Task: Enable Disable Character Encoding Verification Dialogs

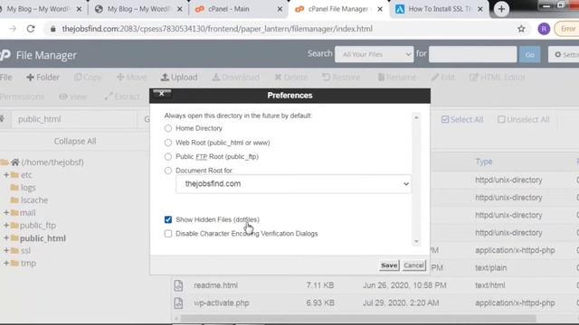Action: pos(168,234)
